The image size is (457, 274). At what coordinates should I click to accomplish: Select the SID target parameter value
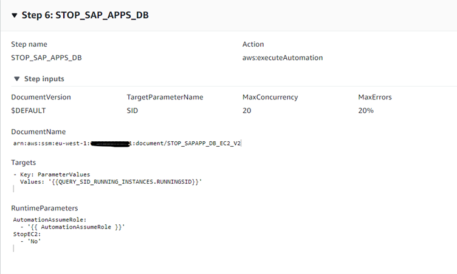(132, 110)
